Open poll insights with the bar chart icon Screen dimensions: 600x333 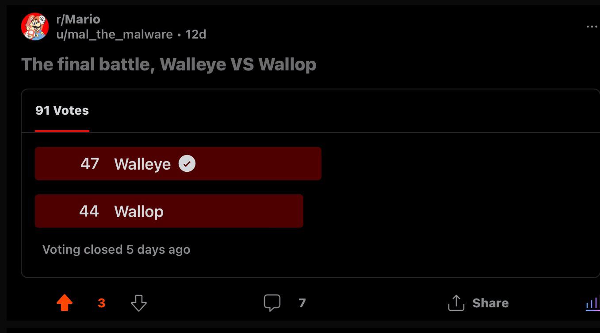pos(592,304)
